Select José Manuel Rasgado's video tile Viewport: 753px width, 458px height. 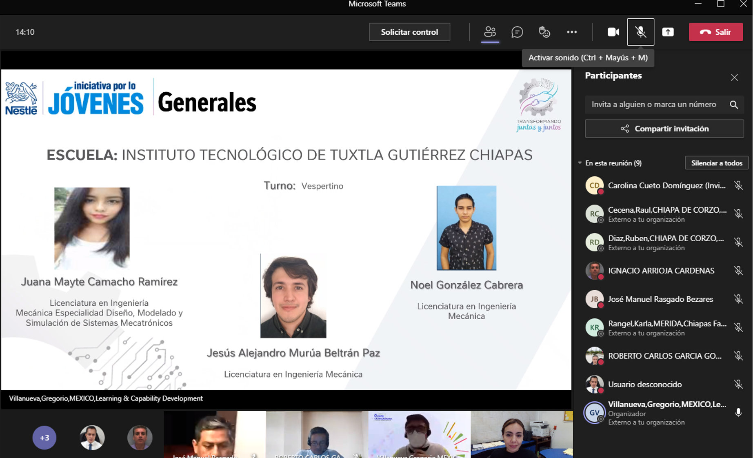click(215, 434)
